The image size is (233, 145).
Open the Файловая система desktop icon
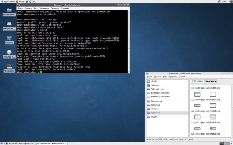pos(9,26)
